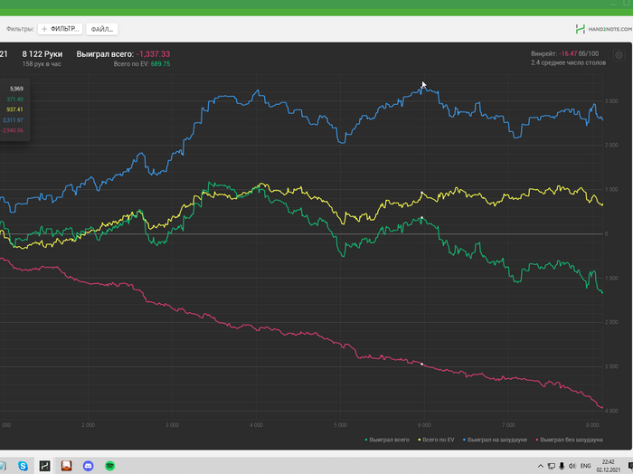This screenshot has width=633, height=474.
Task: Click the EV total value 689.75
Action: pos(160,64)
